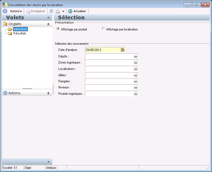Screen dimensions: 212x172
Task: Open the print options dropdown arrow
Action: [63, 11]
